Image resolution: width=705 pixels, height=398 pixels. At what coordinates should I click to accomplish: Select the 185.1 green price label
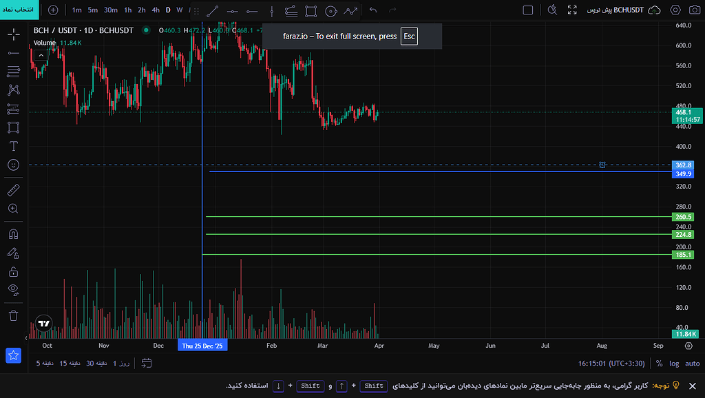pos(684,255)
